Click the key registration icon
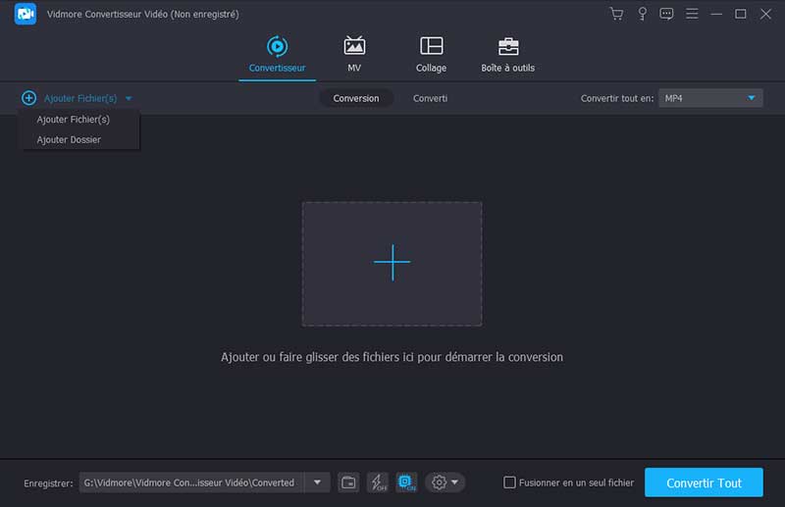Screen dimensions: 785x507 [x=642, y=14]
